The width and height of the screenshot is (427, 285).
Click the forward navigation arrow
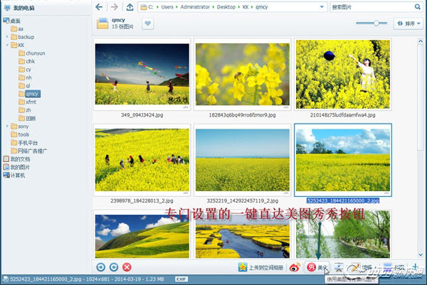[115, 7]
